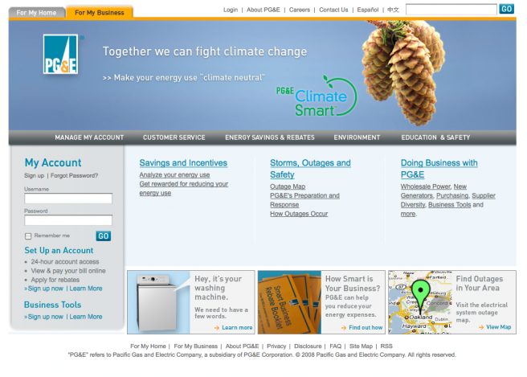Open the Outage Map link

(x=288, y=186)
